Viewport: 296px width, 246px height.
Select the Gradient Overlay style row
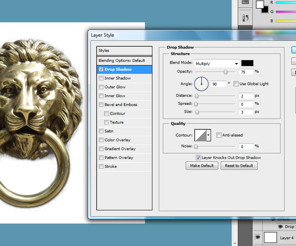(x=124, y=149)
